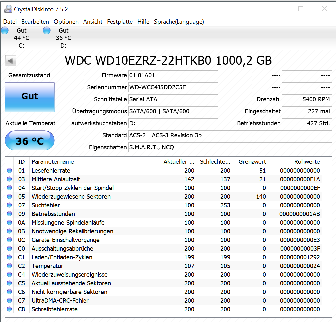Viewport: 336px width, 322px height.
Task: Click the status orb for UltraDMA-CRC-Fehler
Action: 9,300
